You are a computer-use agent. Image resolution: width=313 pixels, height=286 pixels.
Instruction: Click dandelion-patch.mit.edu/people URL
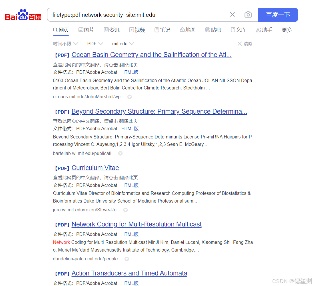click(87, 259)
